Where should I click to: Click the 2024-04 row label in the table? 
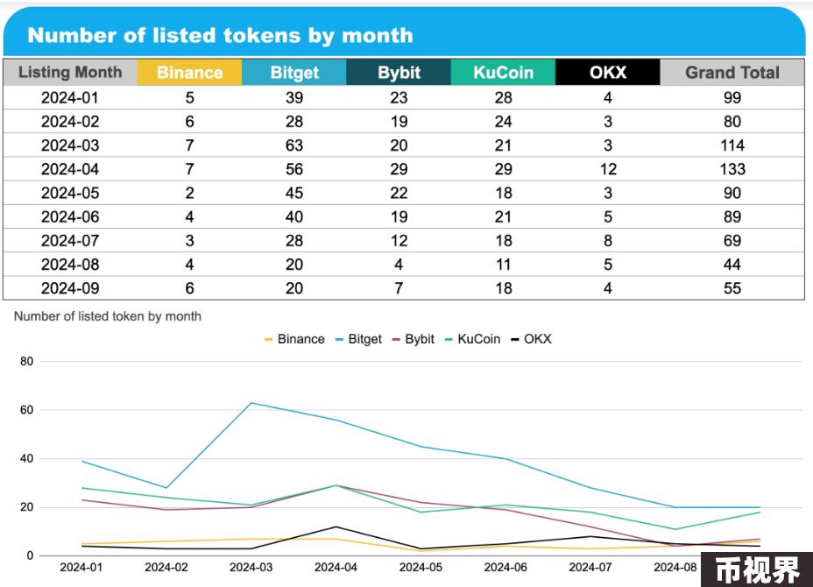point(70,169)
